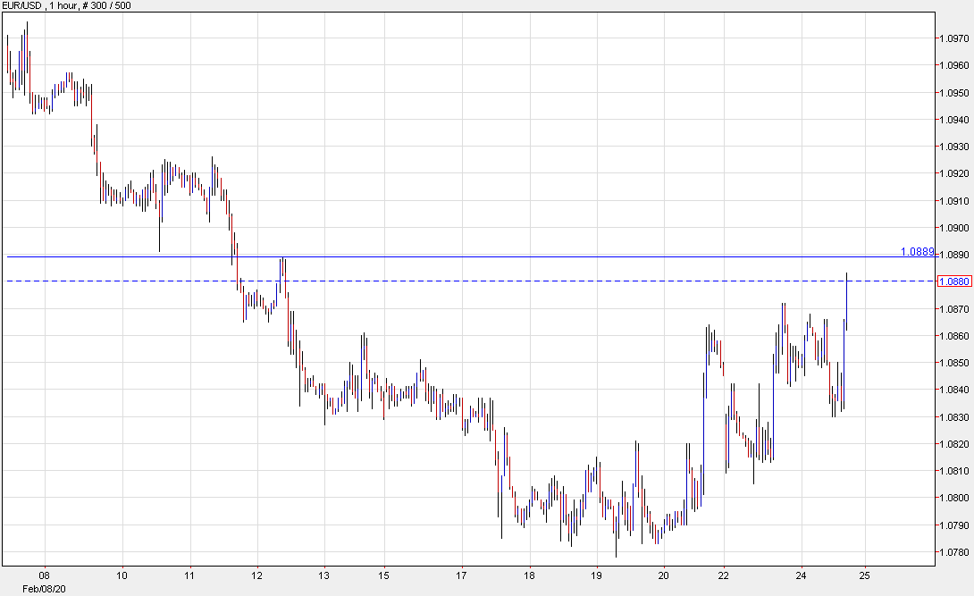Click the date label 25 on time axis
Image resolution: width=974 pixels, height=596 pixels.
[x=865, y=575]
